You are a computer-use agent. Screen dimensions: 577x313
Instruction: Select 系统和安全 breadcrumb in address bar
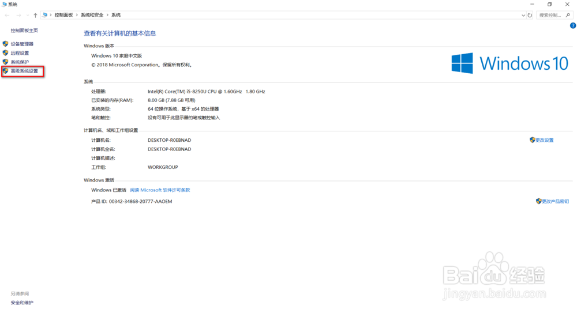92,15
